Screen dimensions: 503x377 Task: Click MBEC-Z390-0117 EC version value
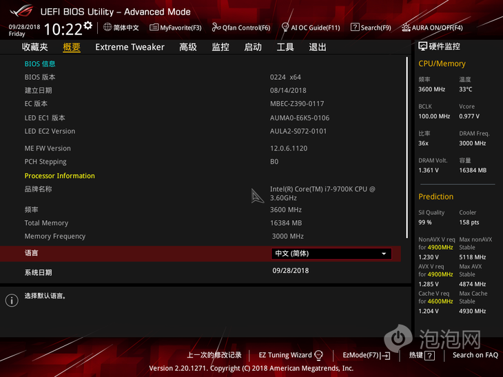coord(297,104)
